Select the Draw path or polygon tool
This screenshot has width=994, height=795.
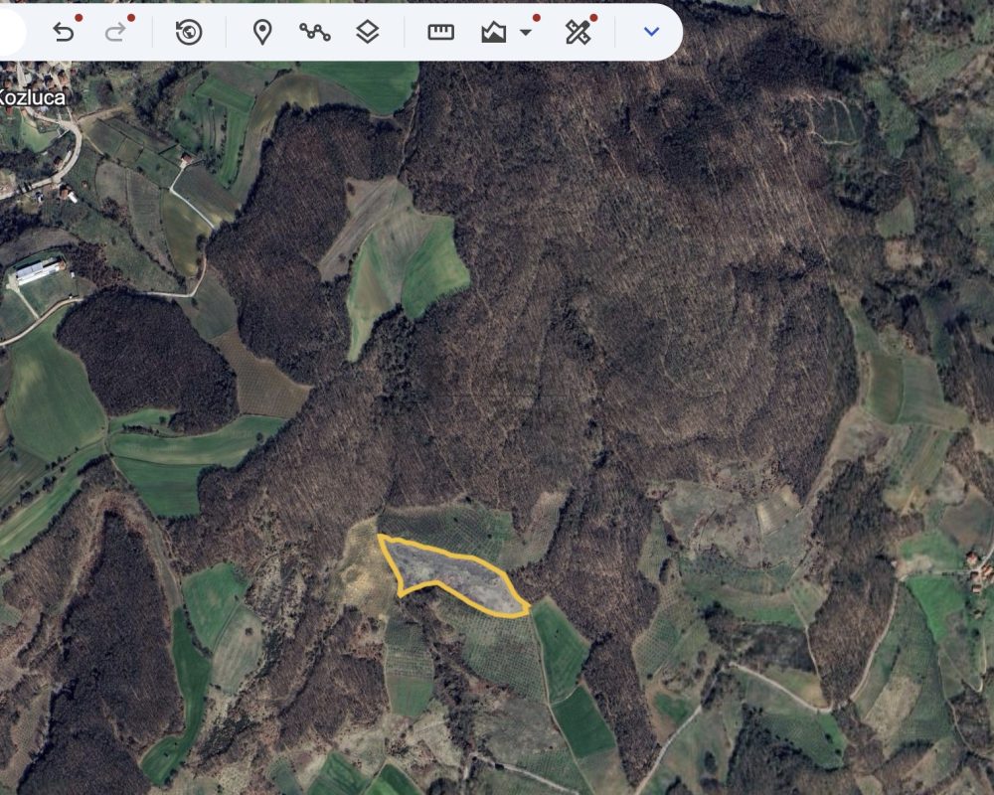click(x=314, y=32)
